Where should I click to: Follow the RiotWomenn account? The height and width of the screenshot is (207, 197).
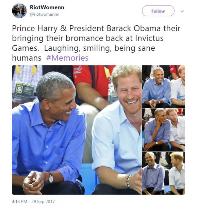click(158, 11)
